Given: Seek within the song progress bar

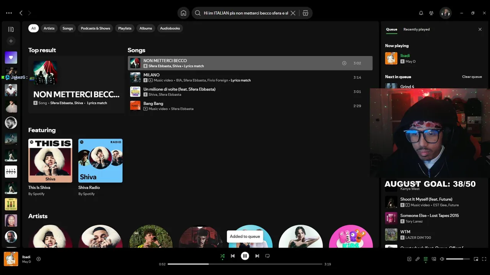Looking at the screenshot, I should pyautogui.click(x=245, y=264).
